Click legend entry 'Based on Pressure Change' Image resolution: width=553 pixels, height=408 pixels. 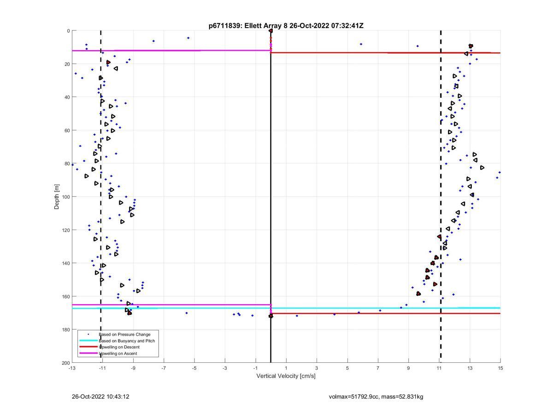point(124,334)
